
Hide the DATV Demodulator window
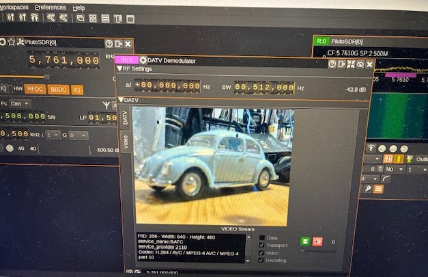[360, 64]
